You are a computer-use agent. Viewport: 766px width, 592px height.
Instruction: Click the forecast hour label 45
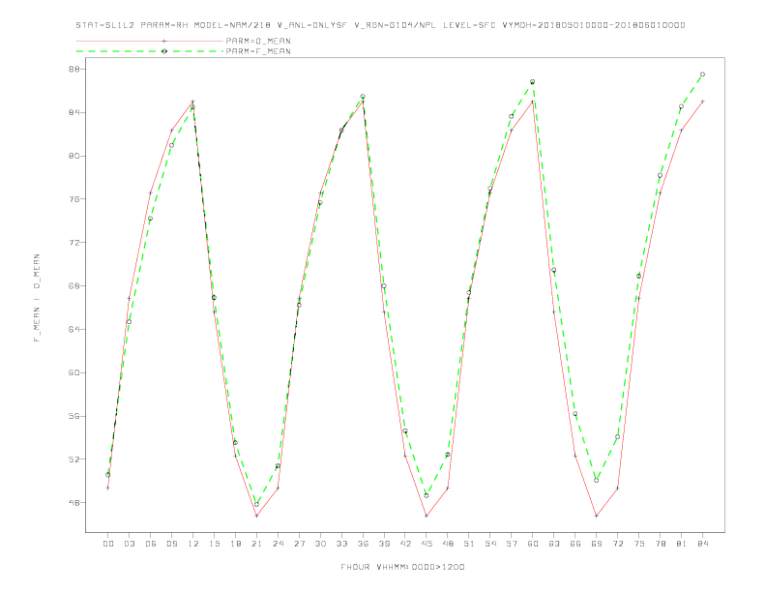427,544
